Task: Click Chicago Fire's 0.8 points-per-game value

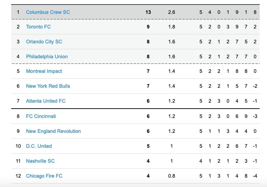Action: click(x=172, y=176)
